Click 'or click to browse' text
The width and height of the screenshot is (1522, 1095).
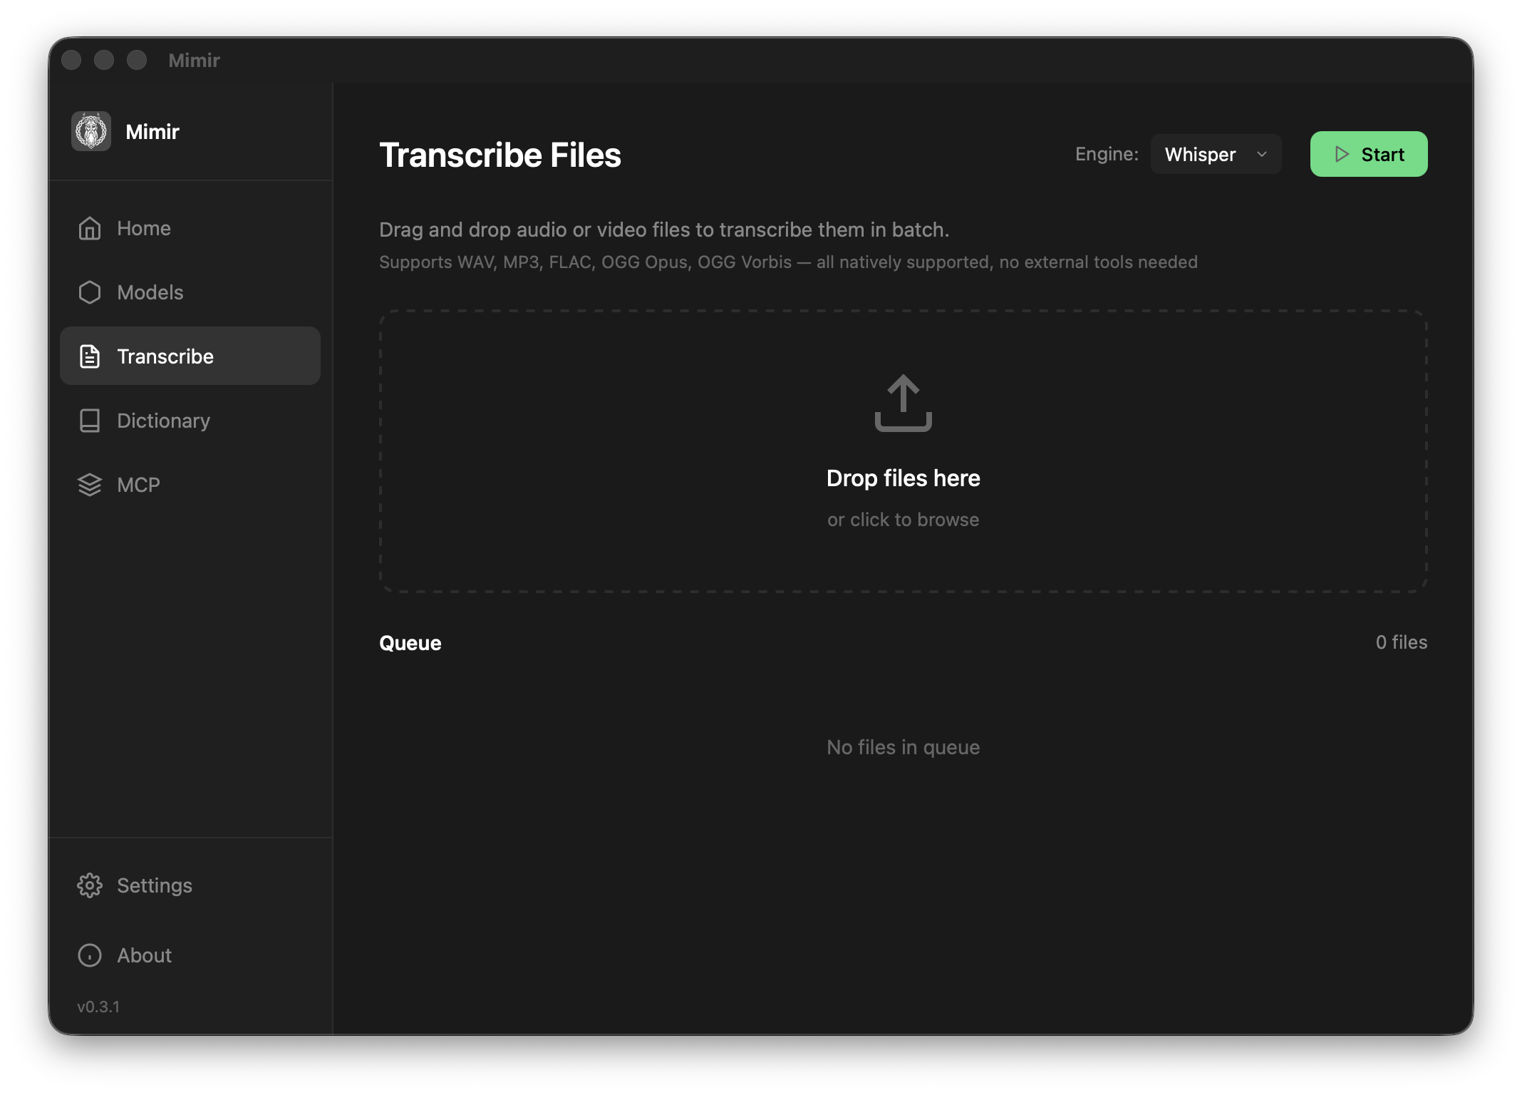click(x=903, y=520)
